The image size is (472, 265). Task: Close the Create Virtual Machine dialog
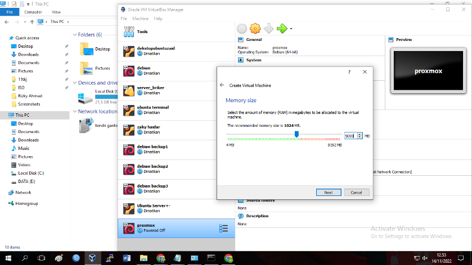[365, 72]
